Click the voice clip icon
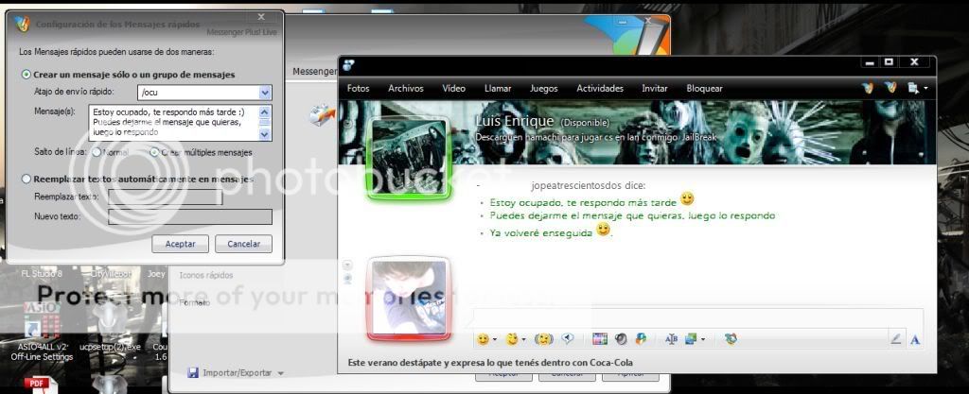The image size is (969, 394). point(569,339)
